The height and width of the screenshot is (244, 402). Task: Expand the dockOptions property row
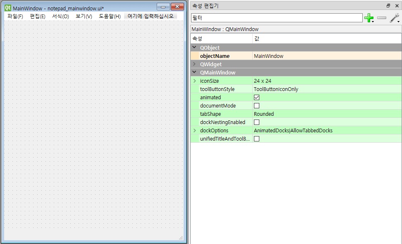point(195,130)
